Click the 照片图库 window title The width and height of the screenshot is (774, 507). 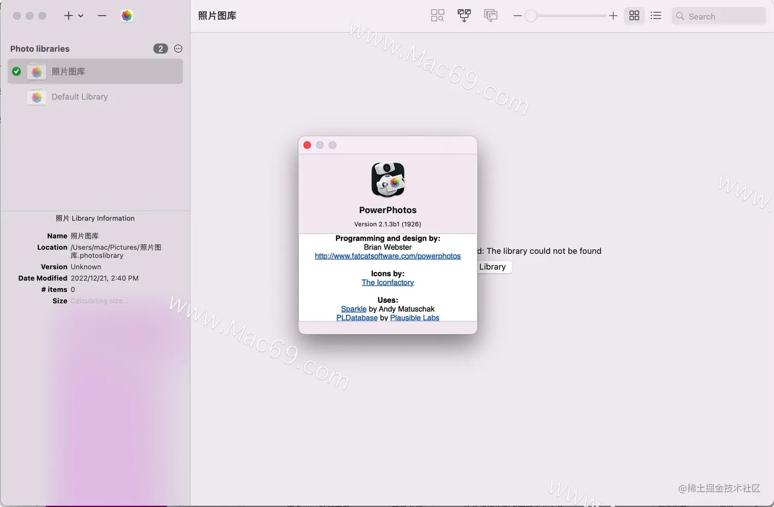tap(217, 16)
